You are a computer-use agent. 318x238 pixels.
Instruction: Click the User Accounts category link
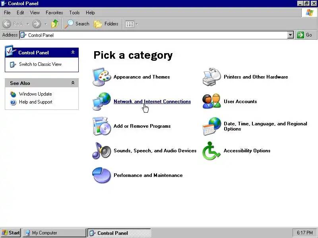pos(240,102)
